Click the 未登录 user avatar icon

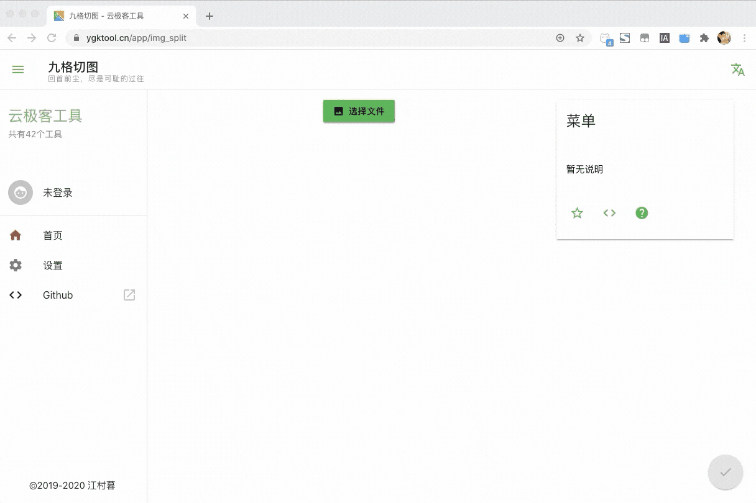[21, 193]
